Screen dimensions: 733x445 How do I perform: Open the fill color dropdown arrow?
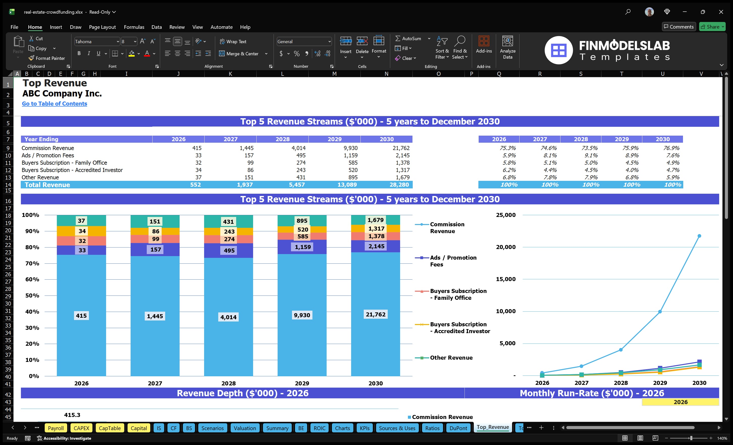[x=138, y=54]
